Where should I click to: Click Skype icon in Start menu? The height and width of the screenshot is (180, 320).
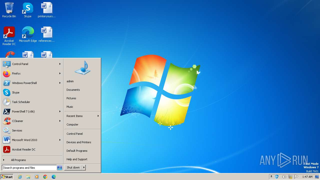coord(6,92)
